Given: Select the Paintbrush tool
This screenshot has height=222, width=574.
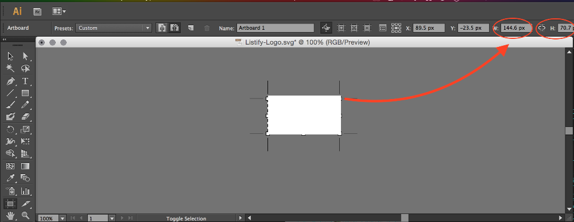Looking at the screenshot, I should point(10,105).
